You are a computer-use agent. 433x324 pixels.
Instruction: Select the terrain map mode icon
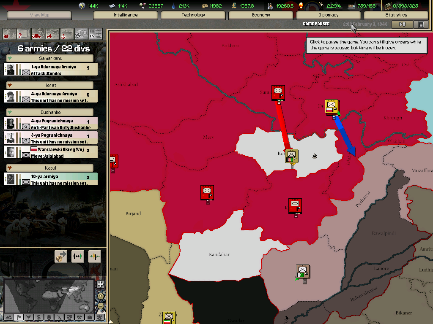[x=8, y=317]
